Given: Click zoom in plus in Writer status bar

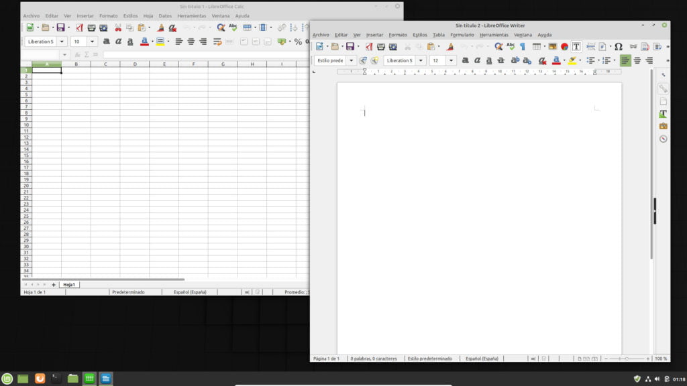Looking at the screenshot, I should coord(647,359).
